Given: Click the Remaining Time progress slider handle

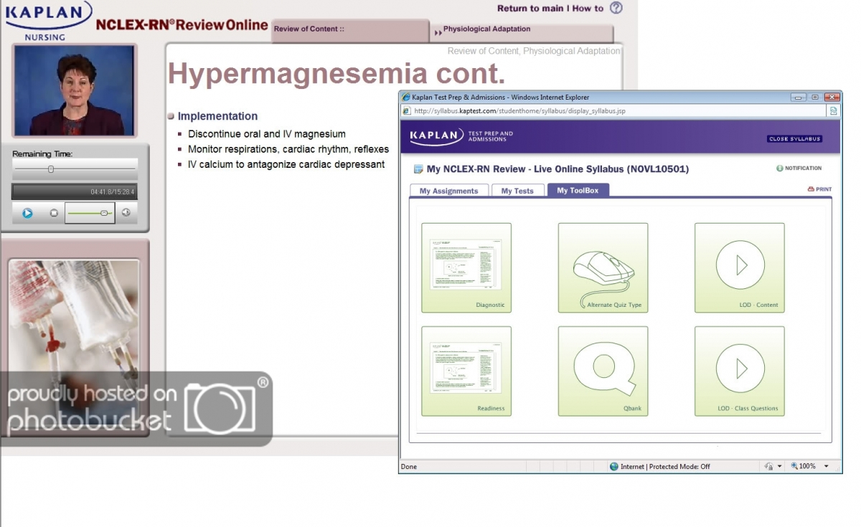Looking at the screenshot, I should click(x=51, y=169).
